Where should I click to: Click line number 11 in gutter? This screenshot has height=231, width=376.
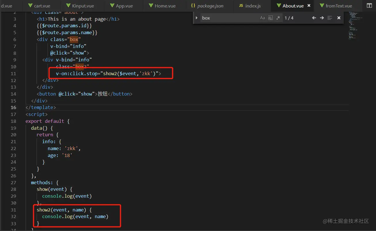13,73
